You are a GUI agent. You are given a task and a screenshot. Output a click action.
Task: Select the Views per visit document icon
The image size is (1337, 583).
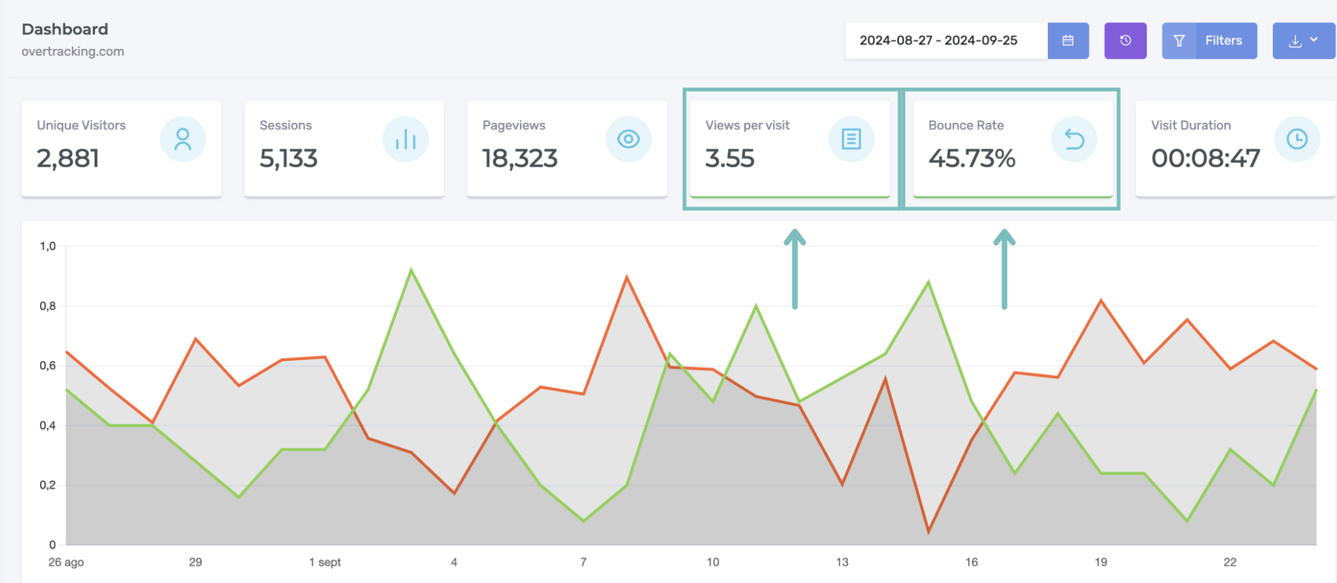coord(851,139)
